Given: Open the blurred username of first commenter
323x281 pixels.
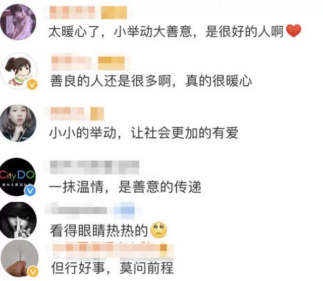Looking at the screenshot, I should [88, 13].
